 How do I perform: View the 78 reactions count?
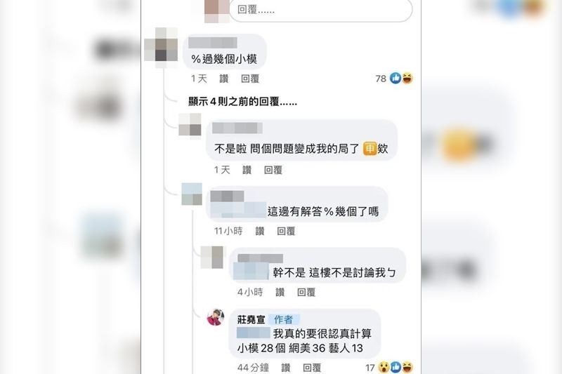[381, 79]
